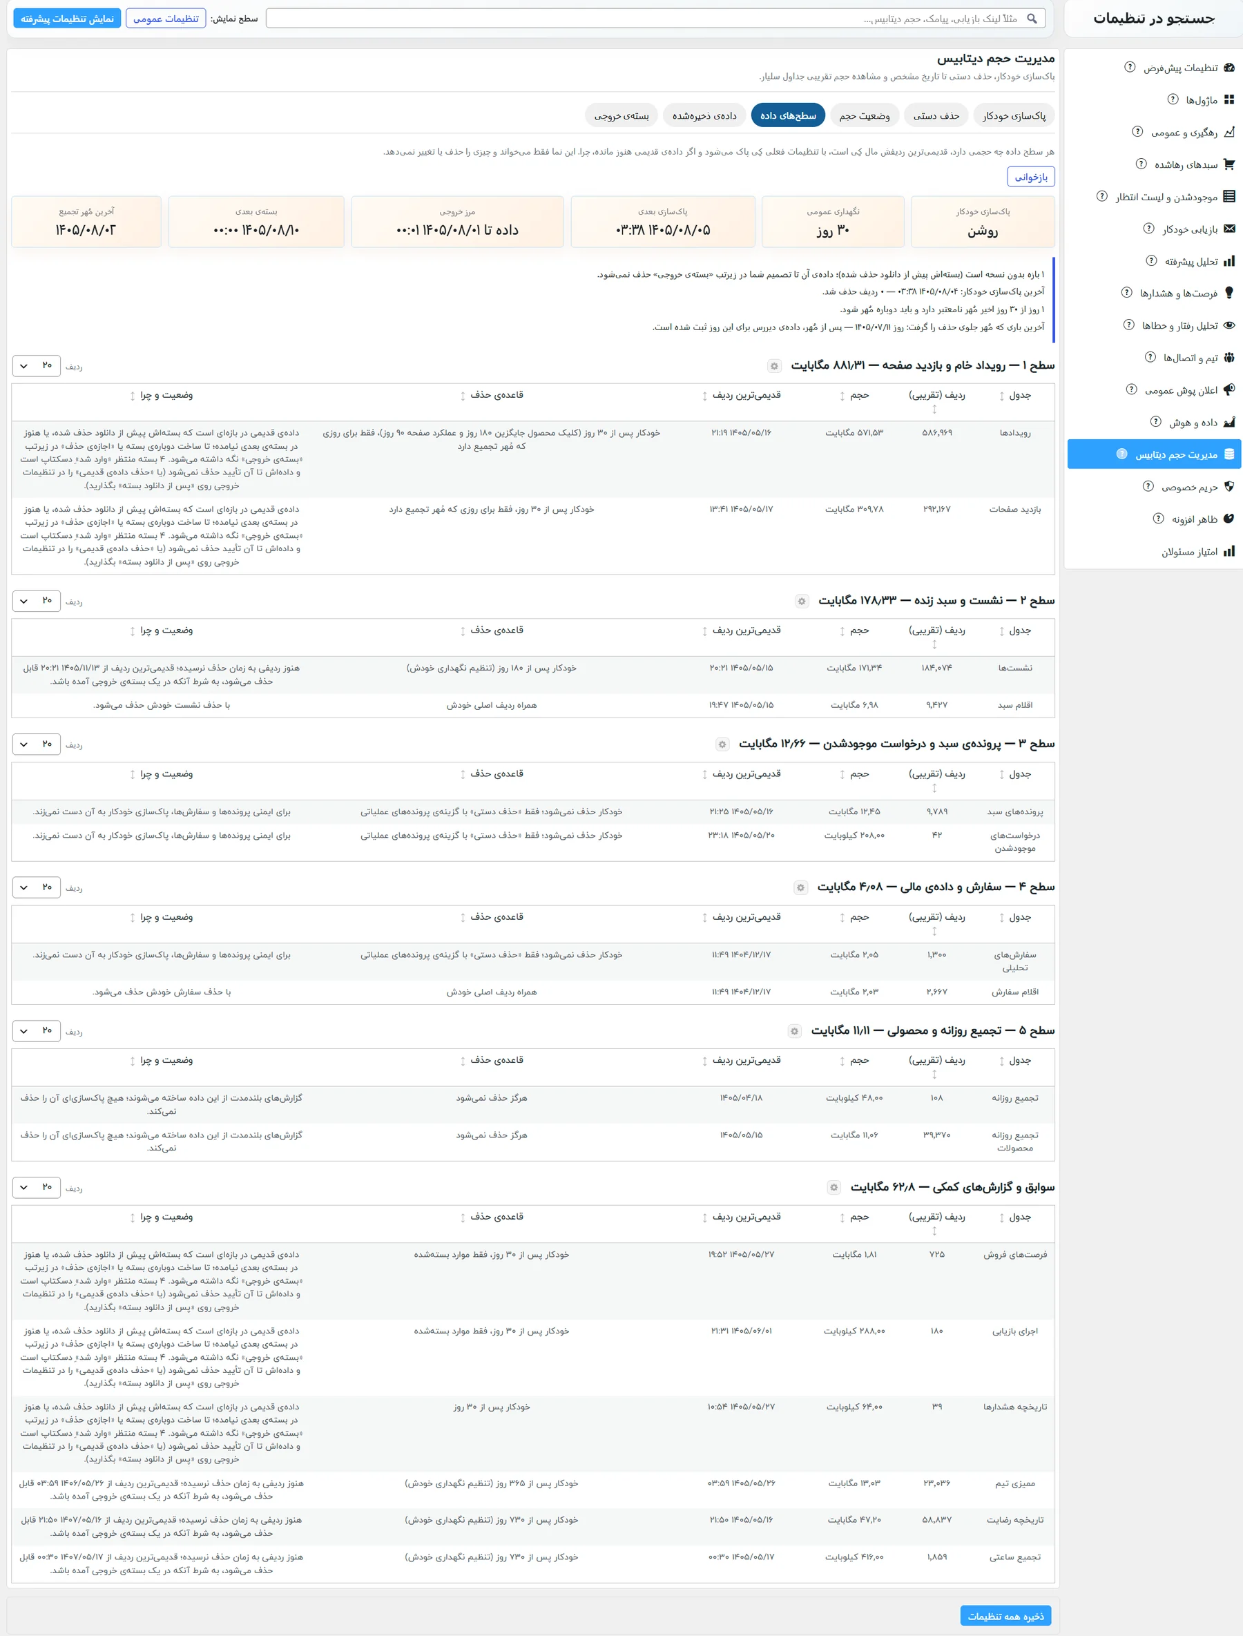Viewport: 1243px width, 1636px height.
Task: Open the «داده‌ی ذخیره‌شده» tab
Action: tap(704, 115)
